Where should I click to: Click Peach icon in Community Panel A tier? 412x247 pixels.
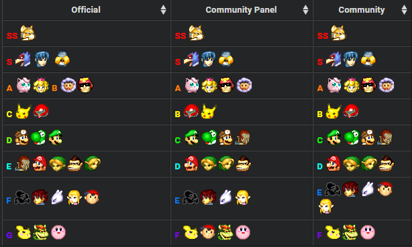coord(209,85)
